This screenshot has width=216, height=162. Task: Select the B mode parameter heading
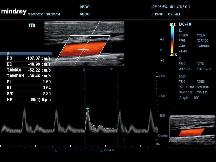coord(180,30)
